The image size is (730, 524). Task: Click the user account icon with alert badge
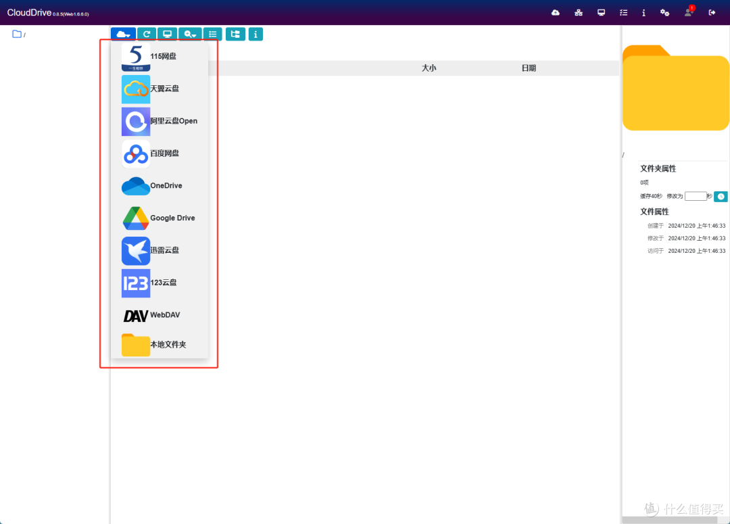[x=689, y=11]
